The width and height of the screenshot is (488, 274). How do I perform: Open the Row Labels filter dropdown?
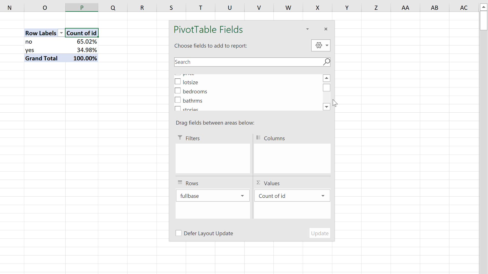click(x=61, y=33)
